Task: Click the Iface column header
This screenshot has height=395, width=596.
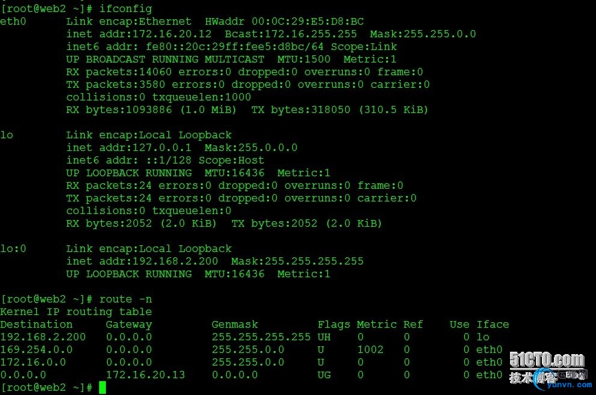Action: coord(493,324)
